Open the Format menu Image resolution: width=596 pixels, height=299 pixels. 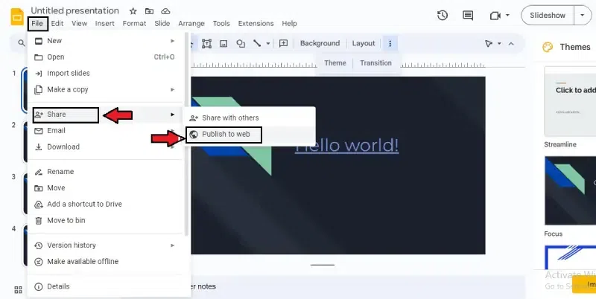pos(134,24)
